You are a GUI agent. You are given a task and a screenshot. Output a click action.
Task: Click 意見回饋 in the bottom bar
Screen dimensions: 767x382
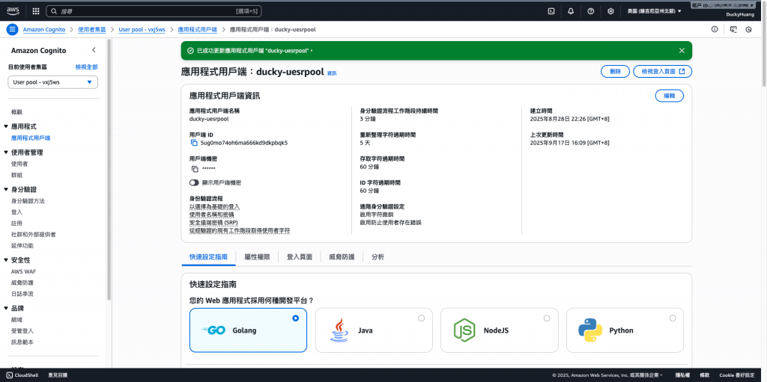(58, 375)
